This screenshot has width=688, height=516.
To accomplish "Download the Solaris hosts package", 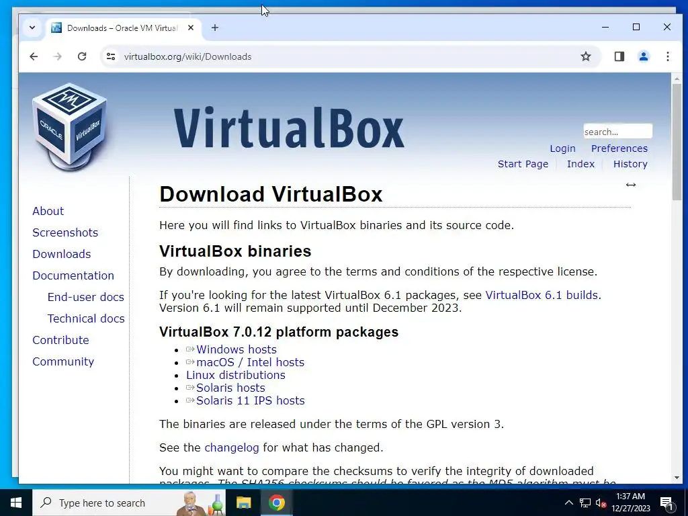I will click(x=230, y=388).
